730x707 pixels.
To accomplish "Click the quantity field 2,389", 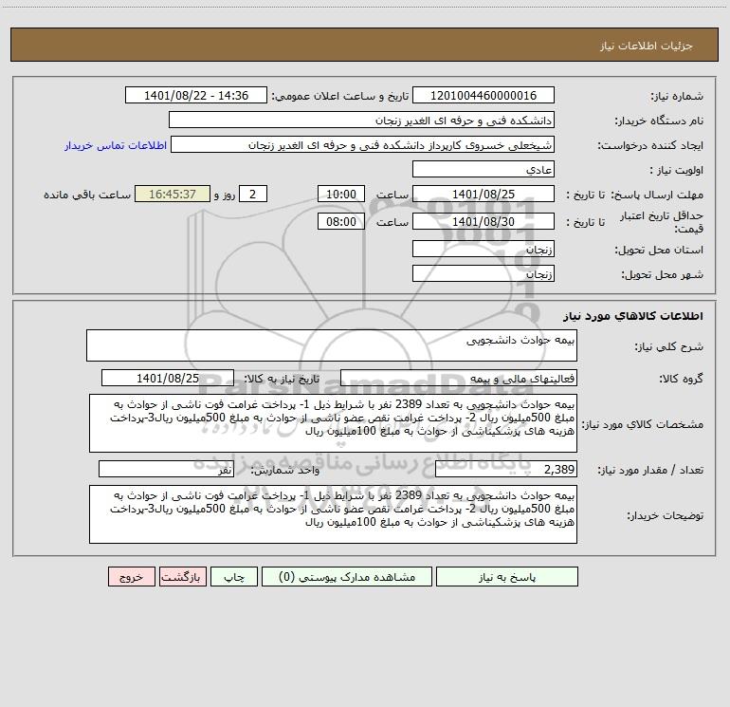I will [506, 469].
